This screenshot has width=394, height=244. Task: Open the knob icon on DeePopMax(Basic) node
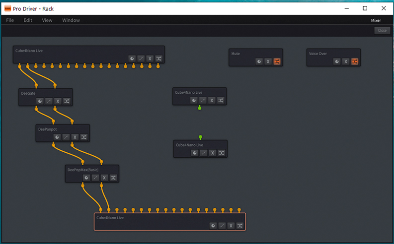tap(86, 178)
